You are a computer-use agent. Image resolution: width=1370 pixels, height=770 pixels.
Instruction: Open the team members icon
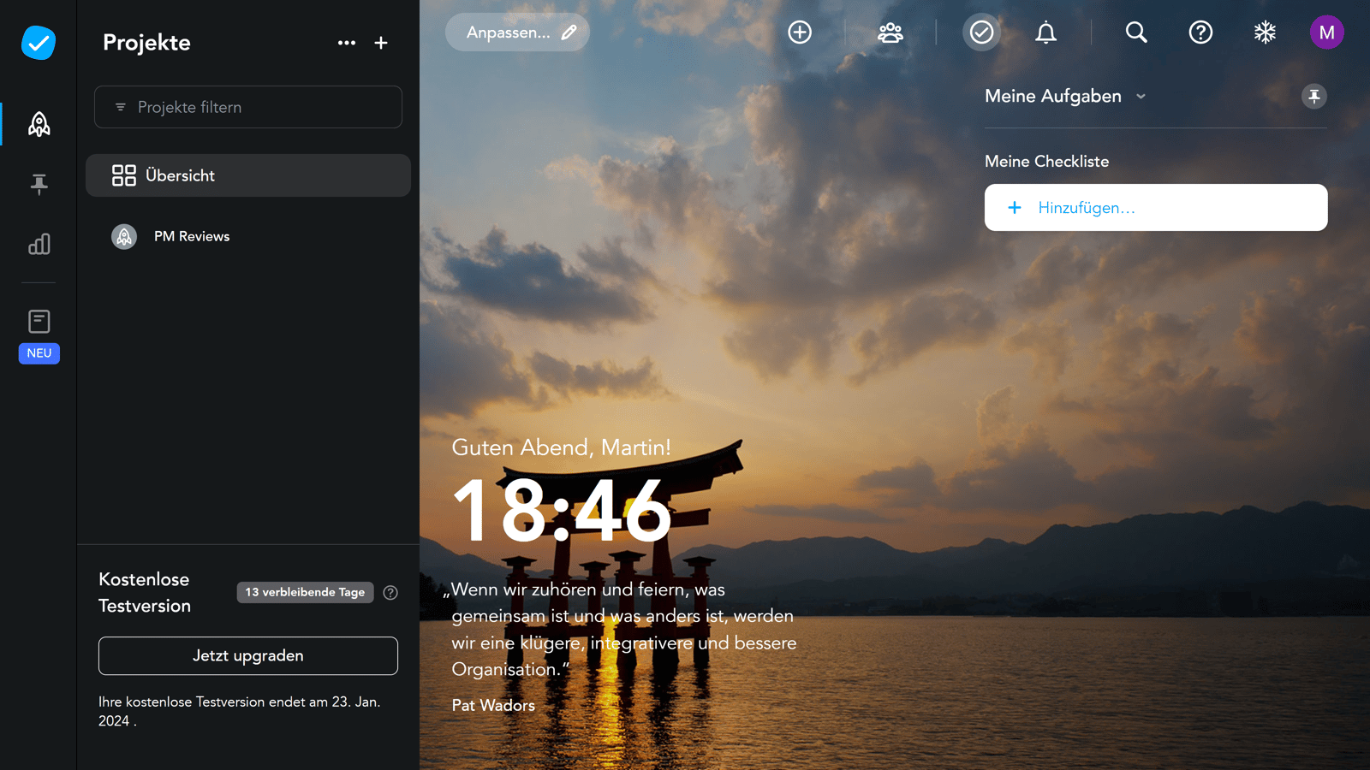point(890,33)
